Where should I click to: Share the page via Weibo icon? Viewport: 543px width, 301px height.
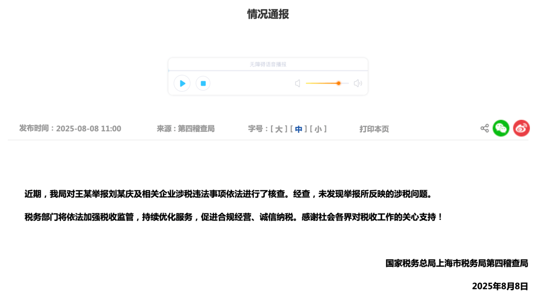(521, 128)
